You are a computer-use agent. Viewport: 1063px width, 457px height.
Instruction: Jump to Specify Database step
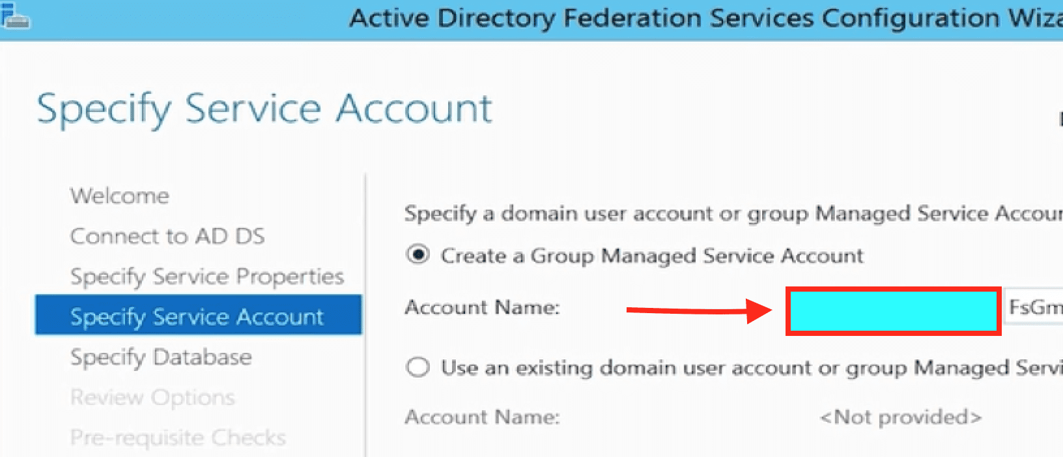[161, 357]
